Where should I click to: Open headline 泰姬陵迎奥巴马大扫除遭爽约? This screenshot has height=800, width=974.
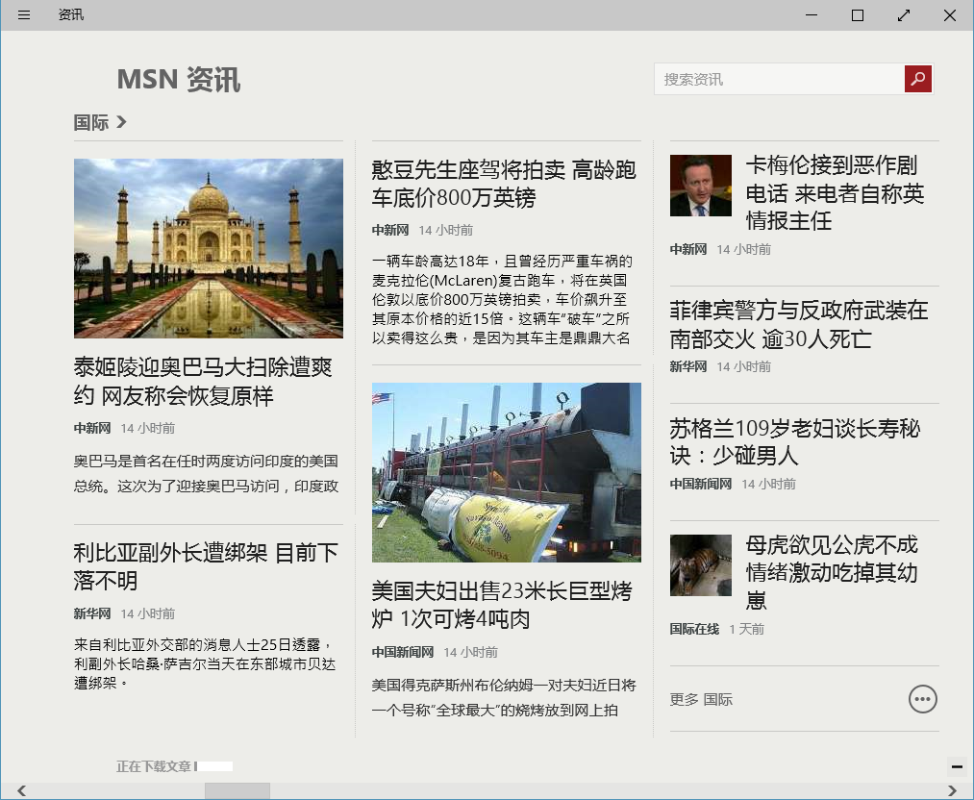click(203, 381)
